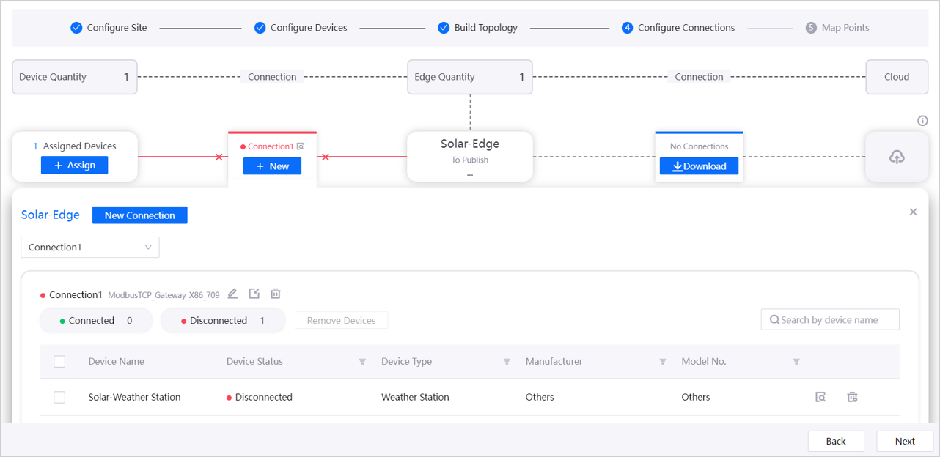Click the cloud upload icon

[x=896, y=157]
